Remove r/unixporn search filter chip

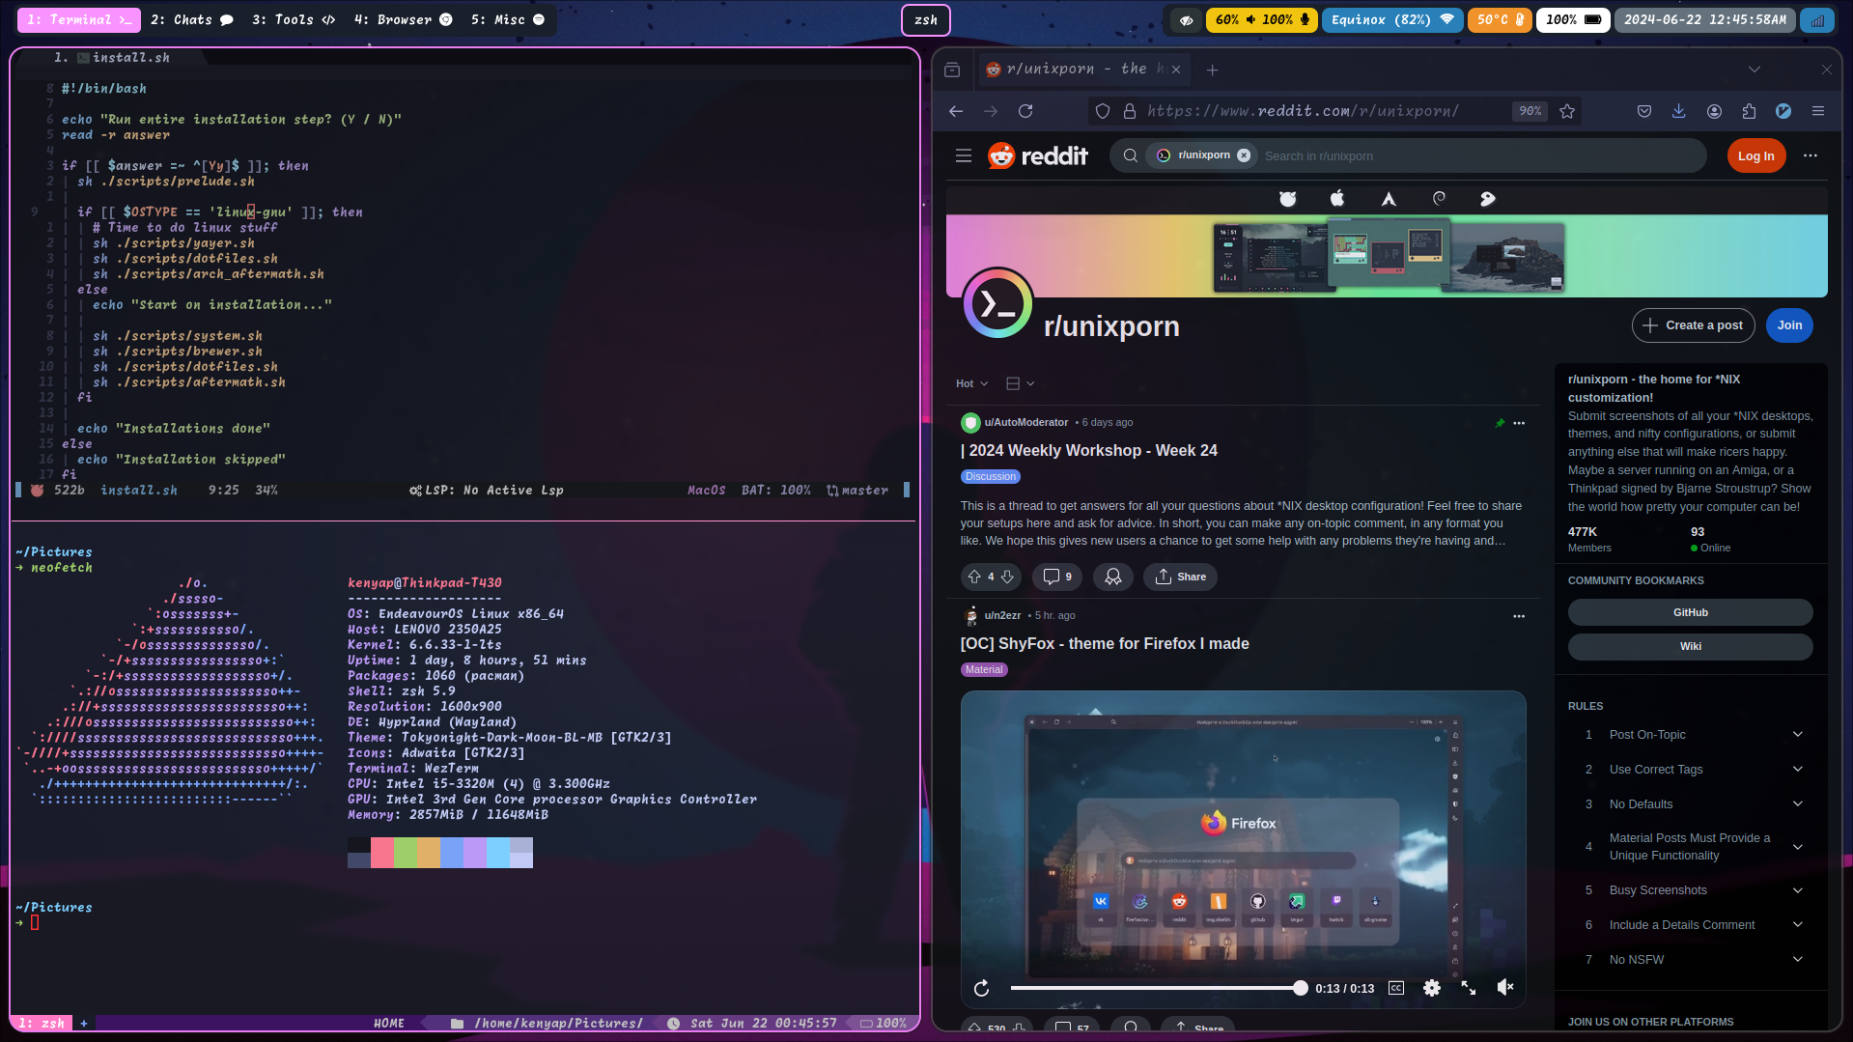(x=1244, y=155)
